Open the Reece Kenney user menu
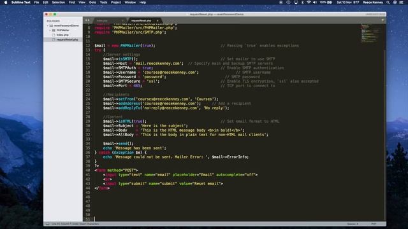 point(373,3)
